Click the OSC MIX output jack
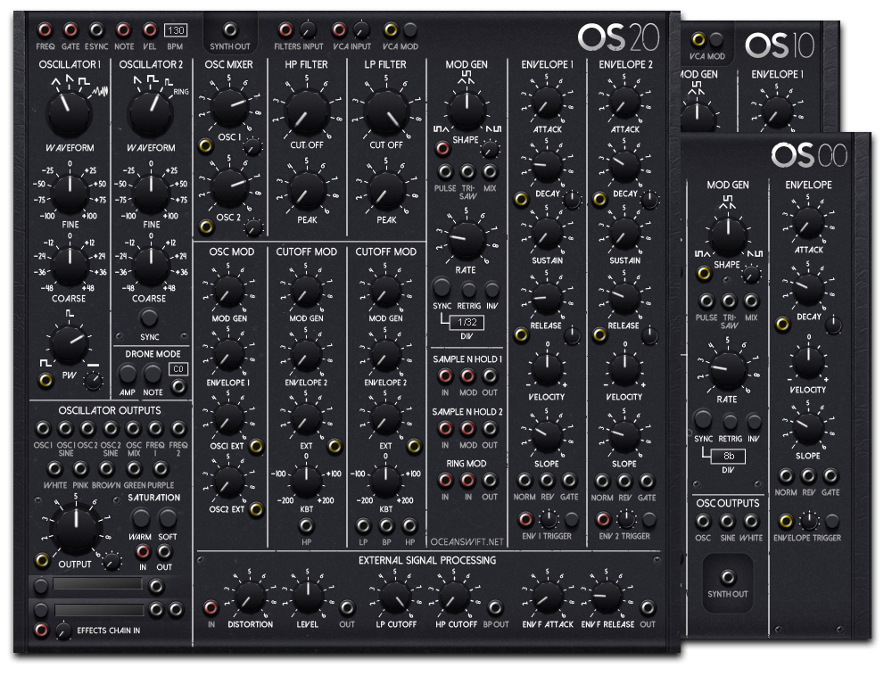Viewport: 892px width, 676px height. point(133,428)
